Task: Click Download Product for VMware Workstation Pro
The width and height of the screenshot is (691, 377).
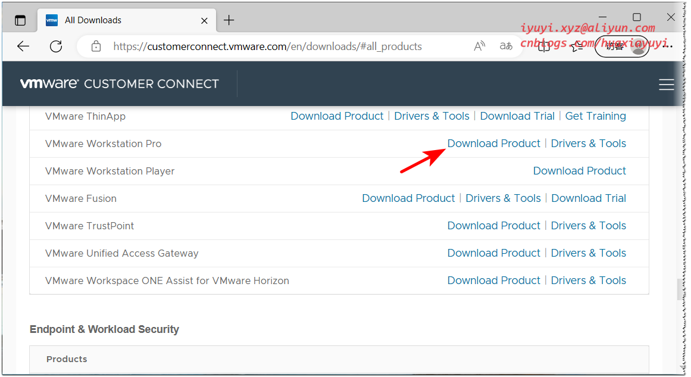Action: point(494,143)
